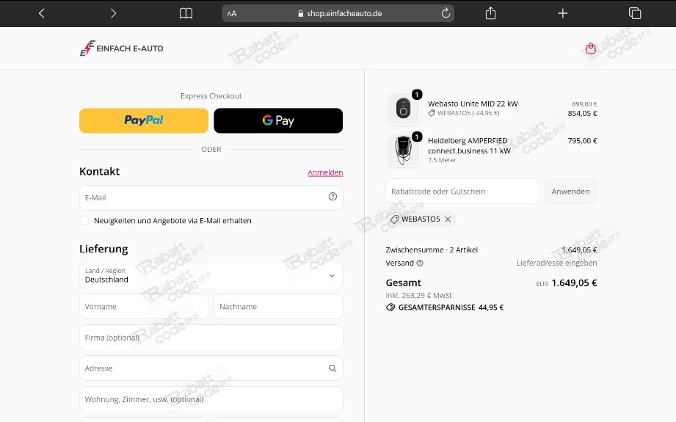The image size is (676, 422).
Task: Click the Lieferadresse eingeben shipping text
Action: [x=556, y=263]
